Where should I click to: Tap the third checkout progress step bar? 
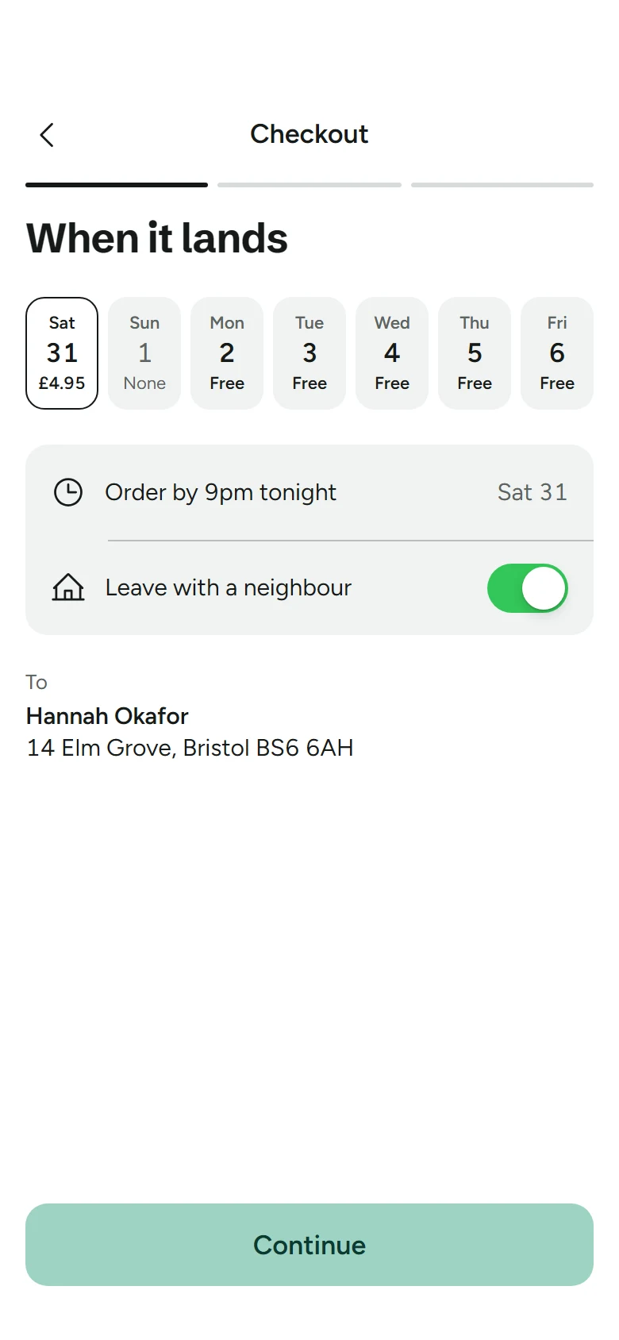tap(502, 185)
